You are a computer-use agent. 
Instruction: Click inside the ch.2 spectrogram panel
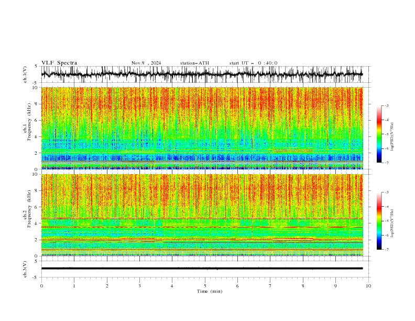click(x=202, y=215)
